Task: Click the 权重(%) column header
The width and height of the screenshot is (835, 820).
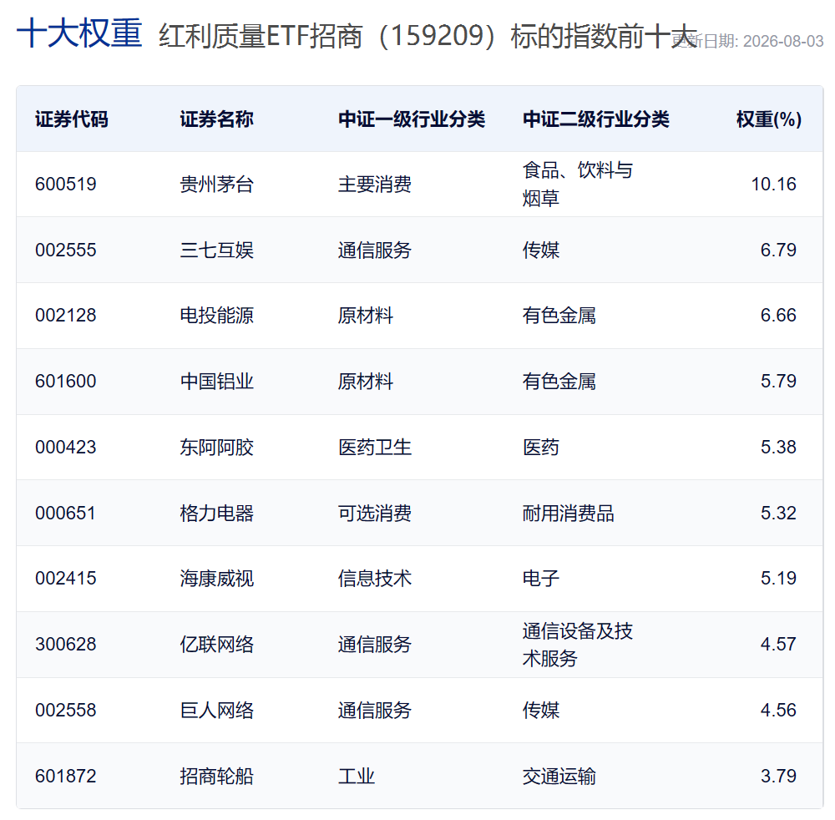Action: [x=769, y=119]
